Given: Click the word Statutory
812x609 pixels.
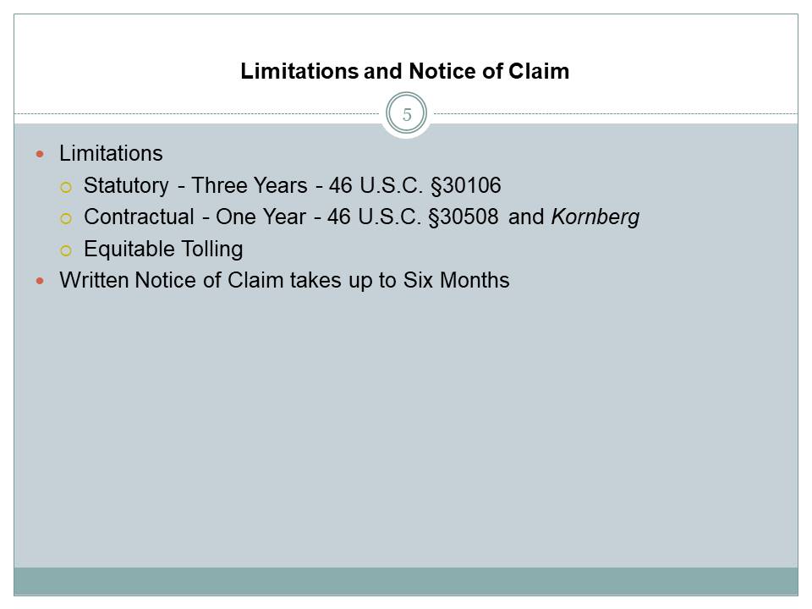Looking at the screenshot, I should (x=126, y=185).
